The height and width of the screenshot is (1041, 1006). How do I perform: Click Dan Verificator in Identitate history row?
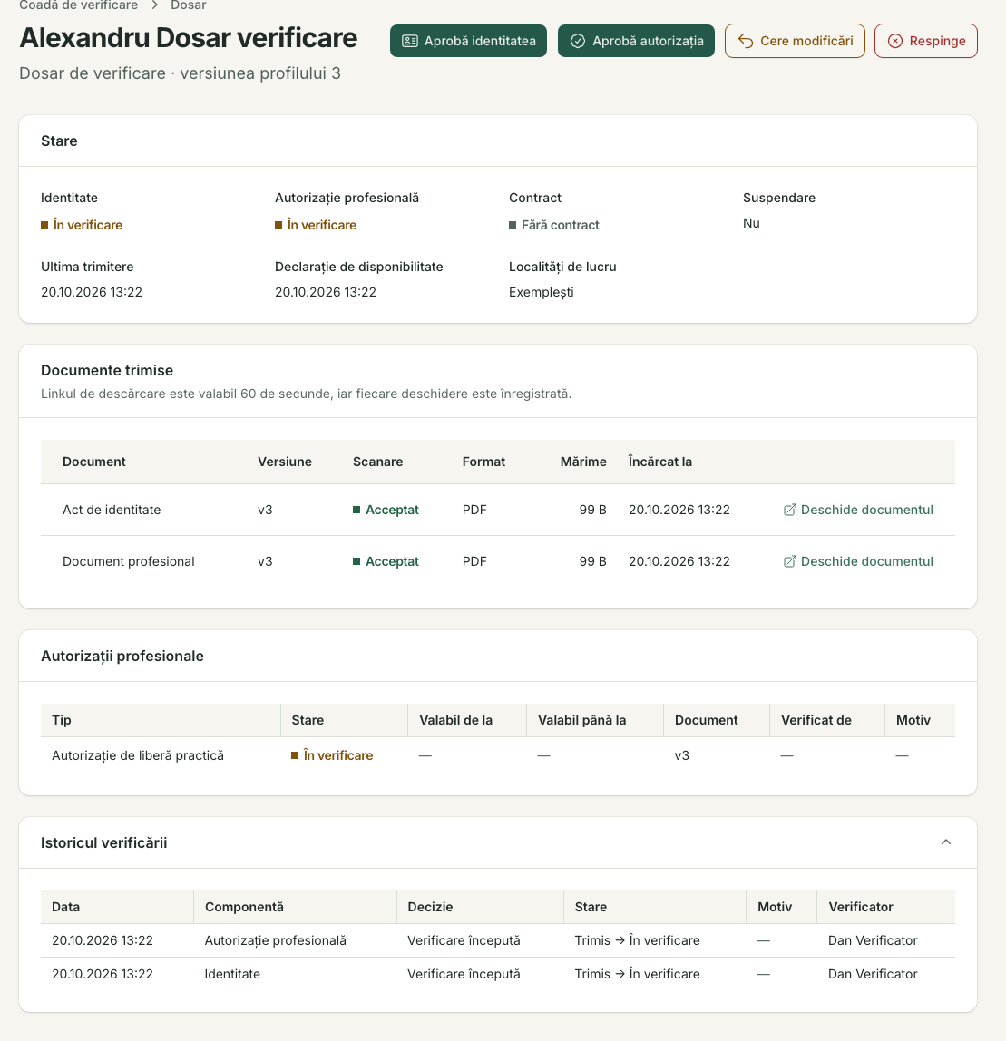click(x=873, y=974)
